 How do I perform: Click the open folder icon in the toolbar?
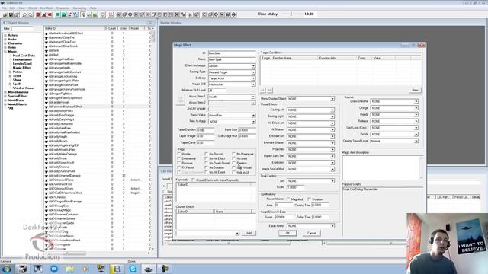tap(5, 14)
